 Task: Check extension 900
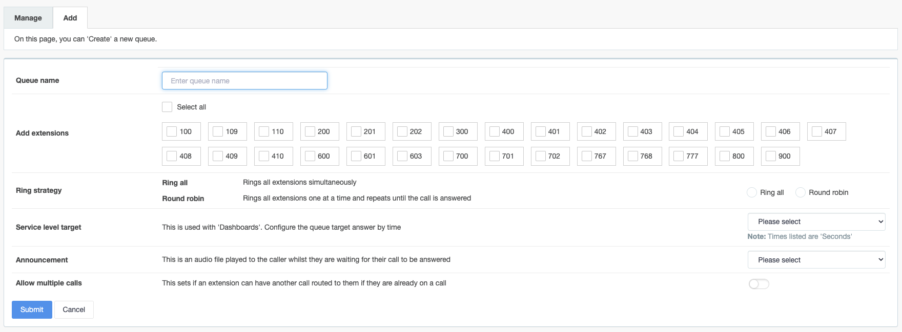pyautogui.click(x=771, y=156)
